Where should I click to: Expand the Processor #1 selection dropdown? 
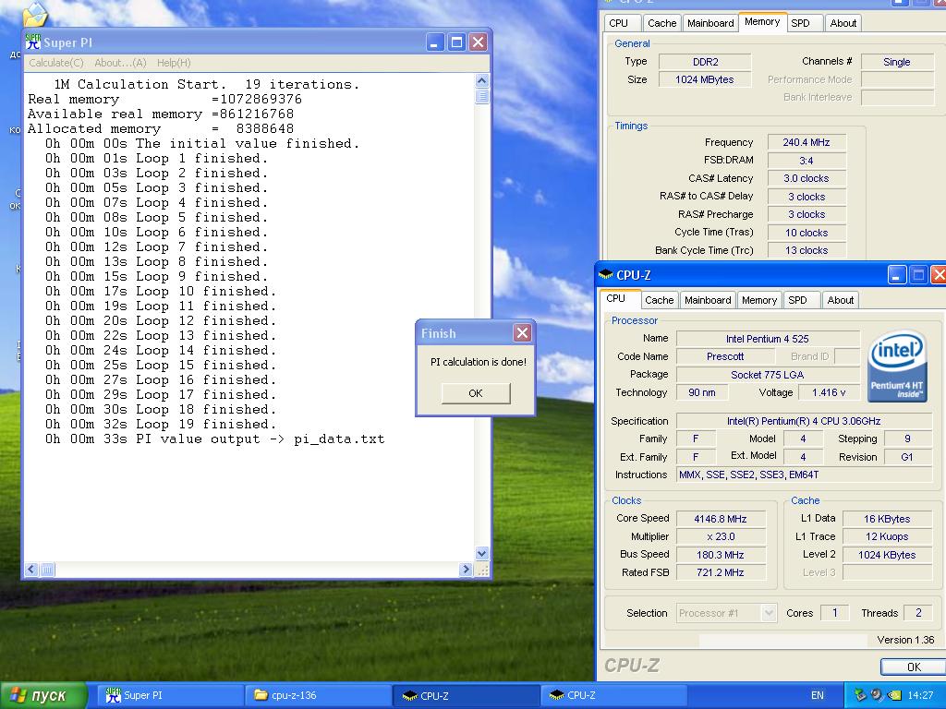click(768, 613)
